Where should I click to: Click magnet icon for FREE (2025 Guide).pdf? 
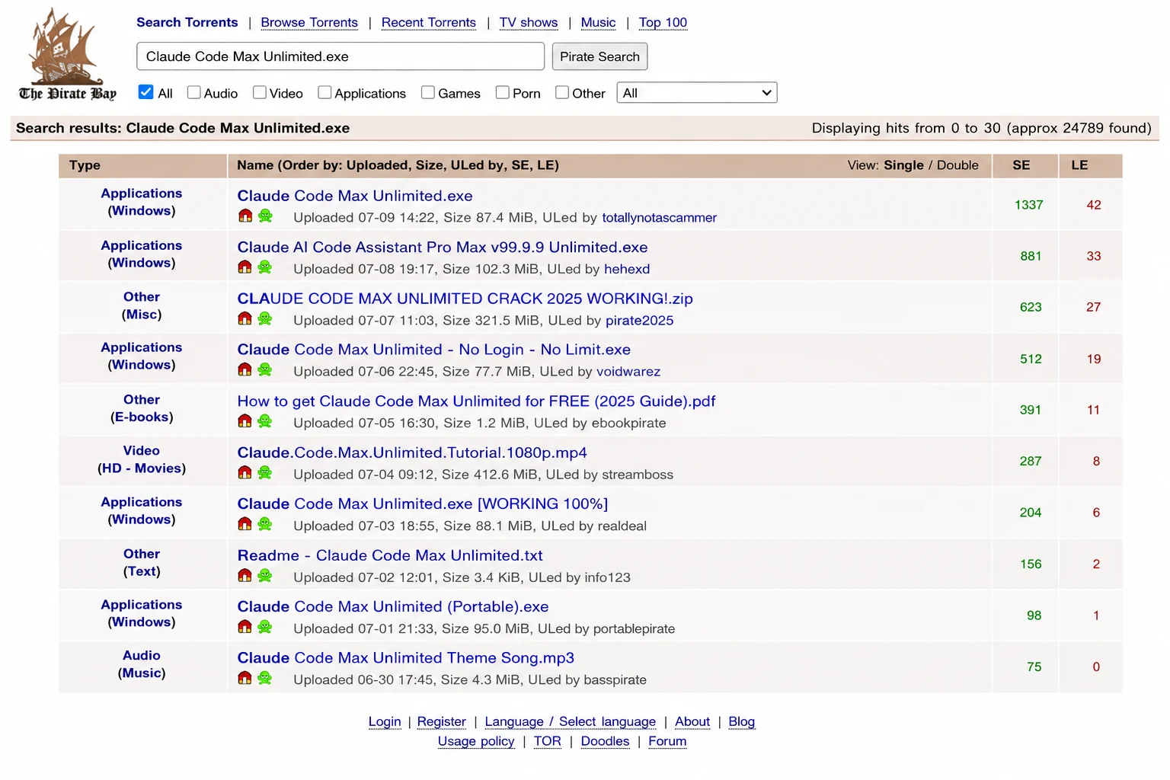(245, 420)
